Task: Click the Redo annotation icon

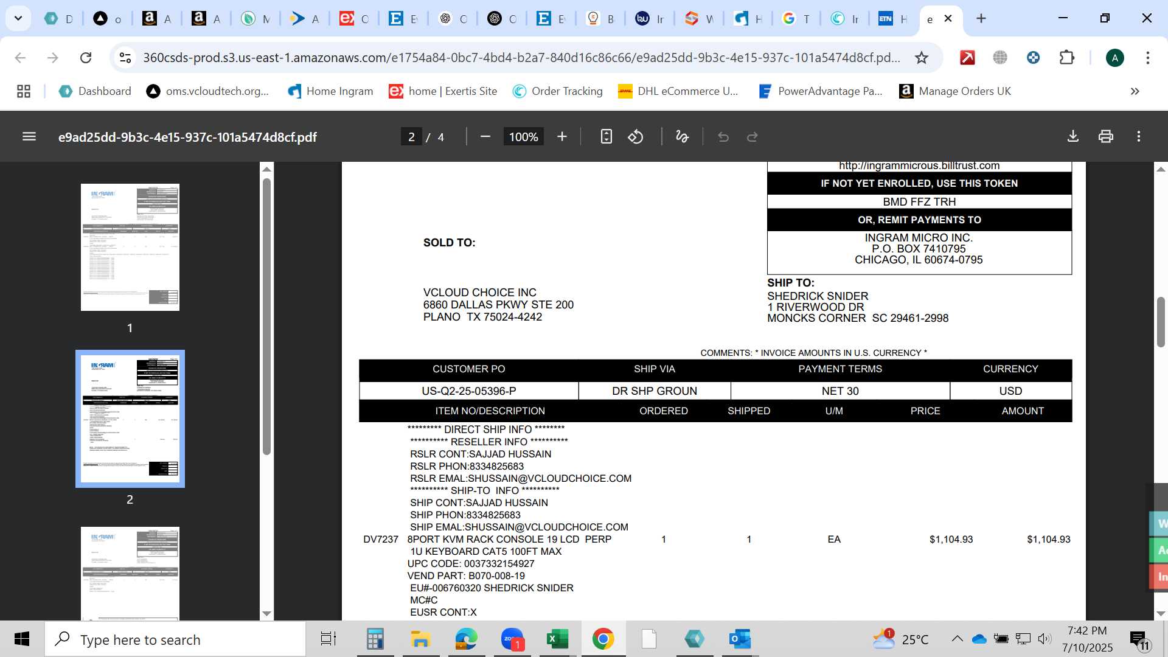Action: click(x=753, y=137)
